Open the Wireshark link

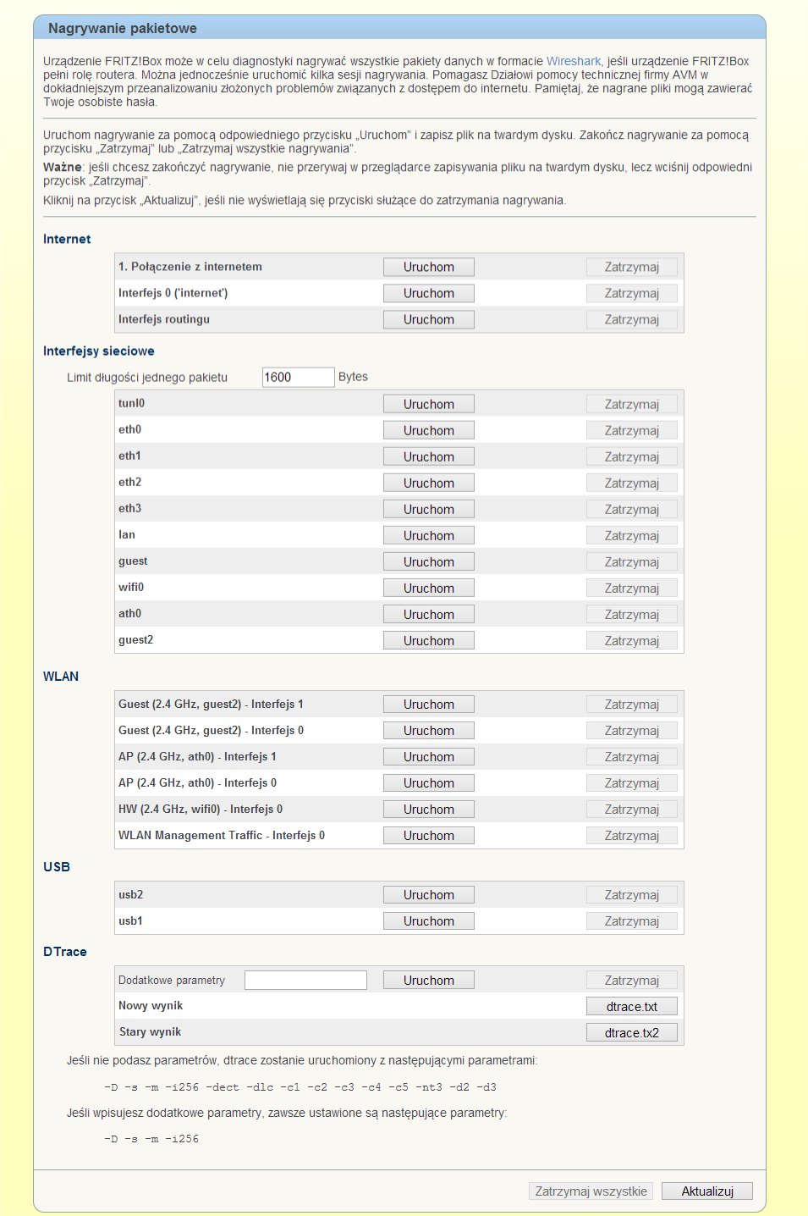pyautogui.click(x=573, y=61)
